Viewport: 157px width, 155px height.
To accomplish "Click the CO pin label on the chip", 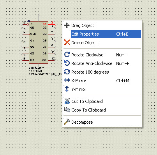I will click(x=44, y=60).
